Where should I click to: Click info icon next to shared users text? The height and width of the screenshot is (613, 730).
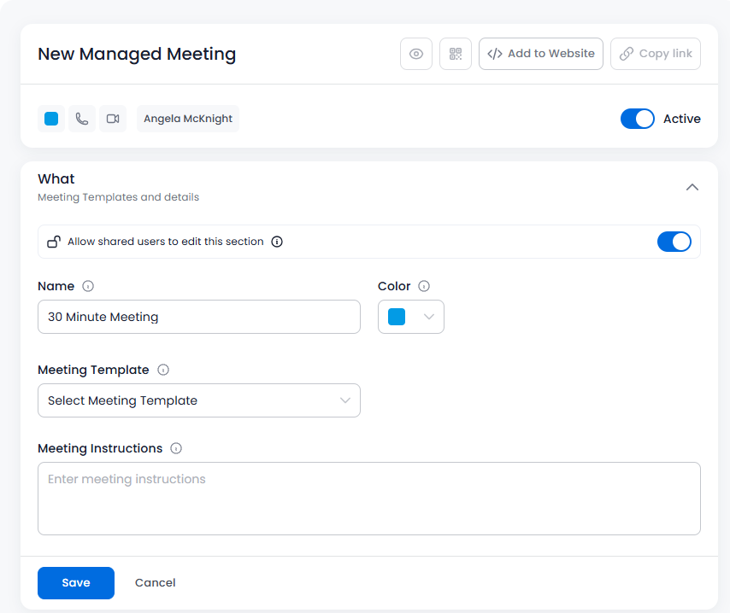277,242
